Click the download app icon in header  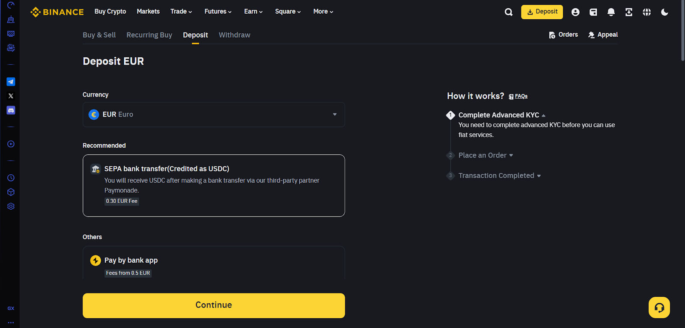(629, 12)
